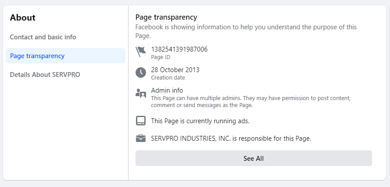390x187 pixels.
Task: Click the tablet icon for running ads
Action: (141, 121)
